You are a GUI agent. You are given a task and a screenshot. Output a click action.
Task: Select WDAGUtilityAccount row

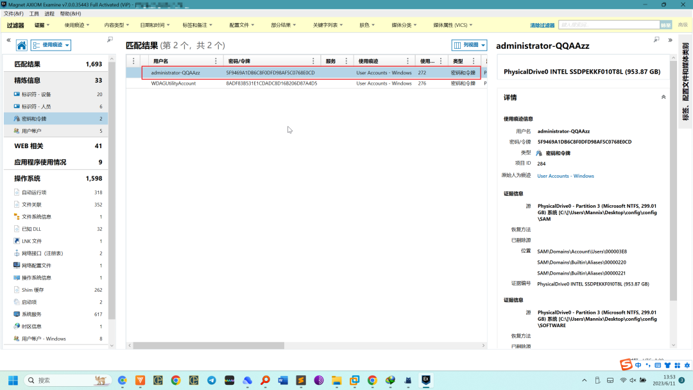(x=306, y=83)
